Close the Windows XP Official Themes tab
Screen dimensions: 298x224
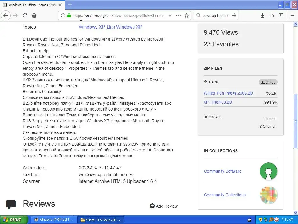point(60,5)
